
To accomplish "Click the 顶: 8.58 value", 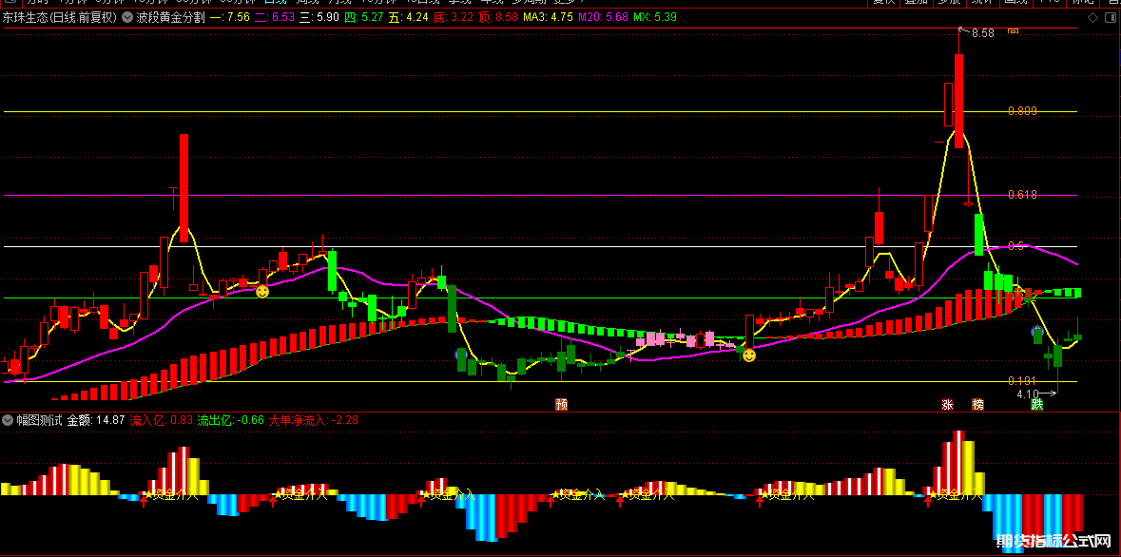I will point(498,17).
